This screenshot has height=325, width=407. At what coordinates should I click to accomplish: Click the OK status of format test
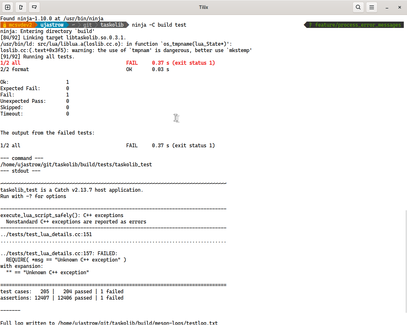click(129, 69)
